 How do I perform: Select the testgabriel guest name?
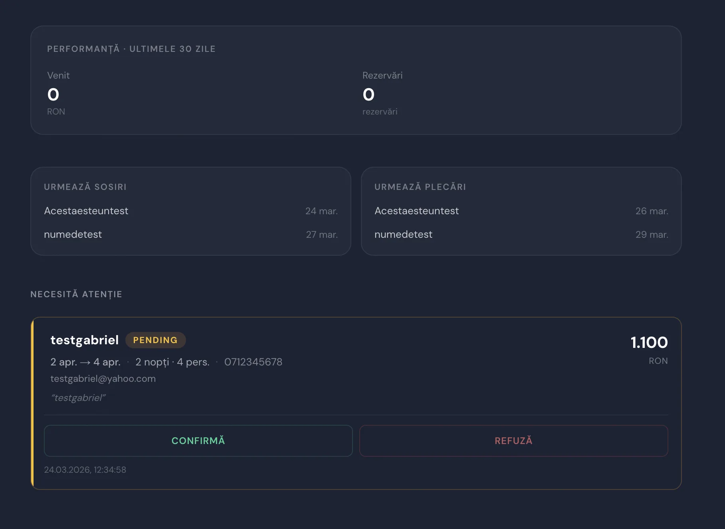[85, 340]
